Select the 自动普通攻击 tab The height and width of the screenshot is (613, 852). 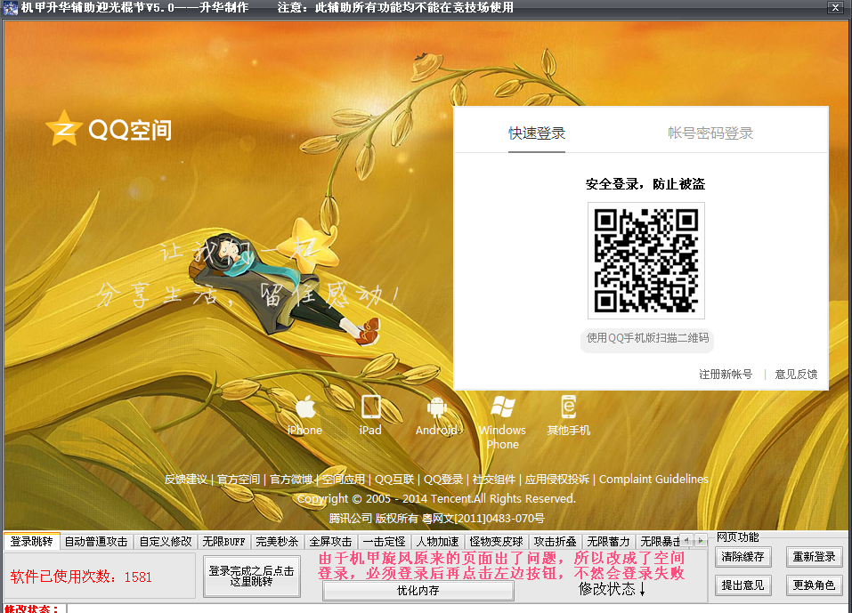click(x=96, y=541)
